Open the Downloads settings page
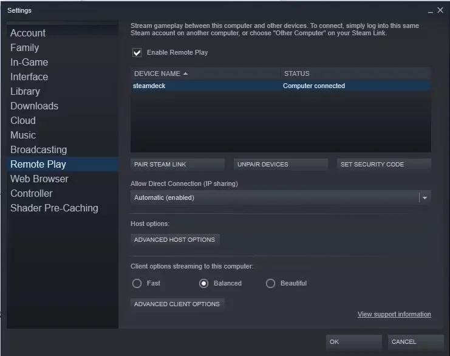This screenshot has height=356, width=450. [x=34, y=106]
